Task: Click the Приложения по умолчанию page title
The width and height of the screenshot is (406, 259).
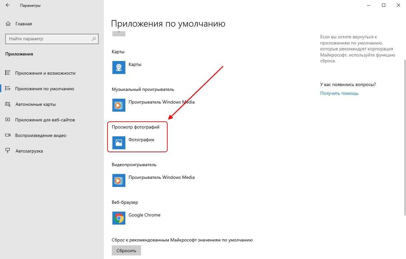Action: tap(168, 24)
